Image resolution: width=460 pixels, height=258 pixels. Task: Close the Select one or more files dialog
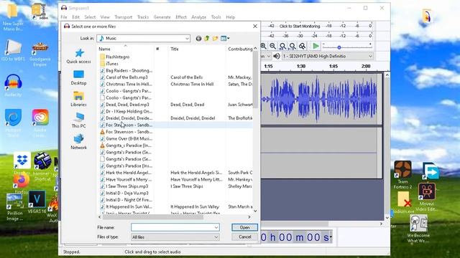(x=255, y=27)
